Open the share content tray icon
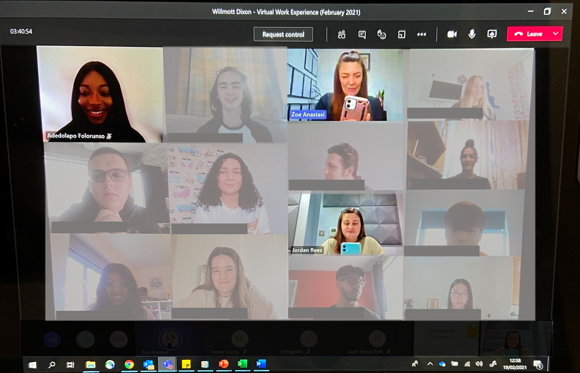Screen dimensions: 580x373 (x=492, y=34)
